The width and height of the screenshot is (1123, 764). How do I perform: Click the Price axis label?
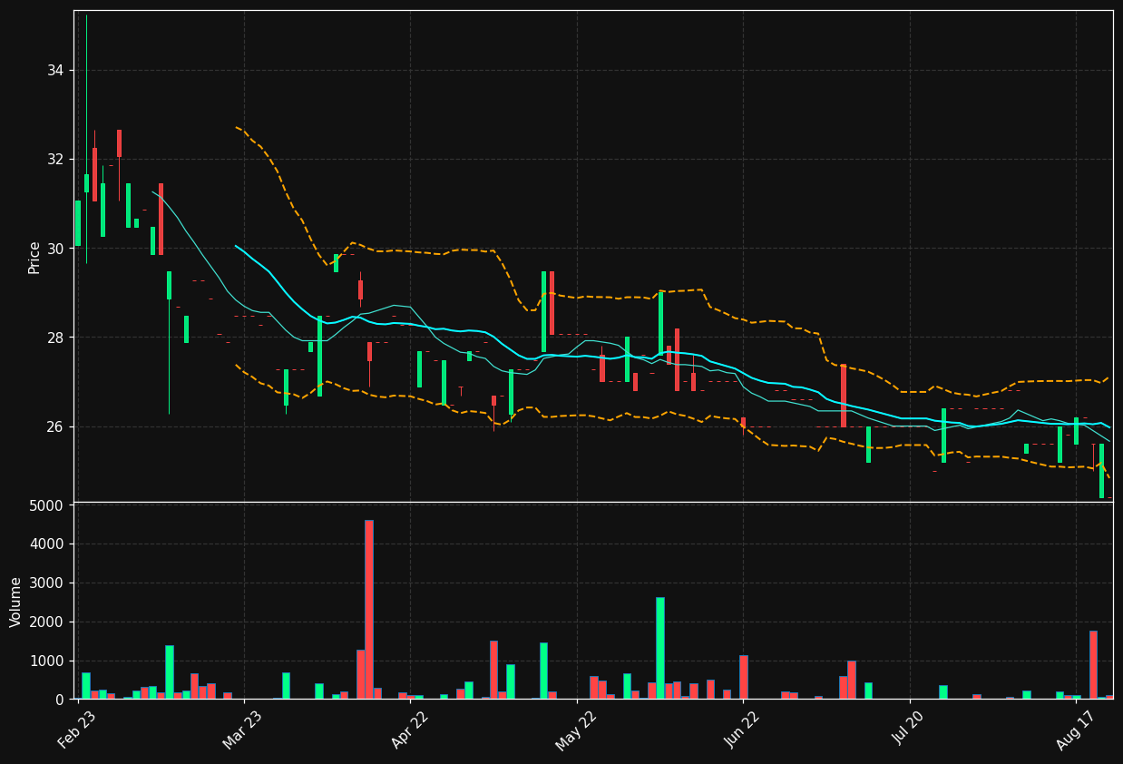click(x=34, y=257)
